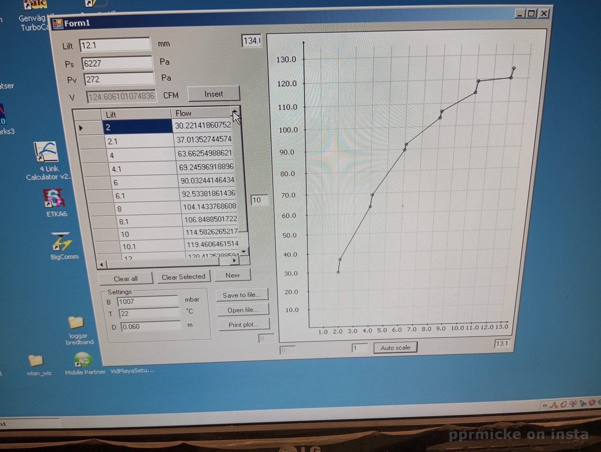Click into the Lift input field
The image size is (601, 452).
(115, 45)
